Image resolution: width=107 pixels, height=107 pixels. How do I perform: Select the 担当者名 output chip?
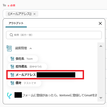(x=27, y=66)
